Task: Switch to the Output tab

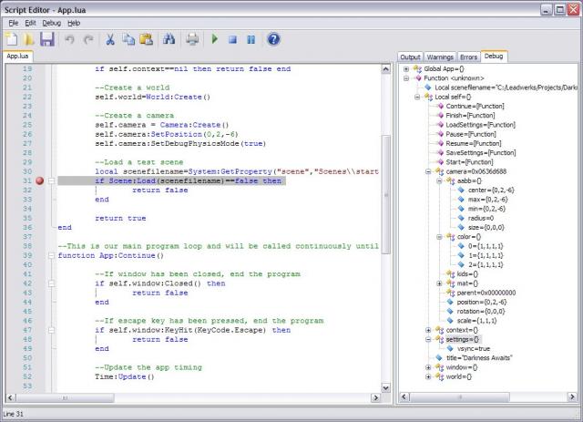Action: pyautogui.click(x=411, y=57)
